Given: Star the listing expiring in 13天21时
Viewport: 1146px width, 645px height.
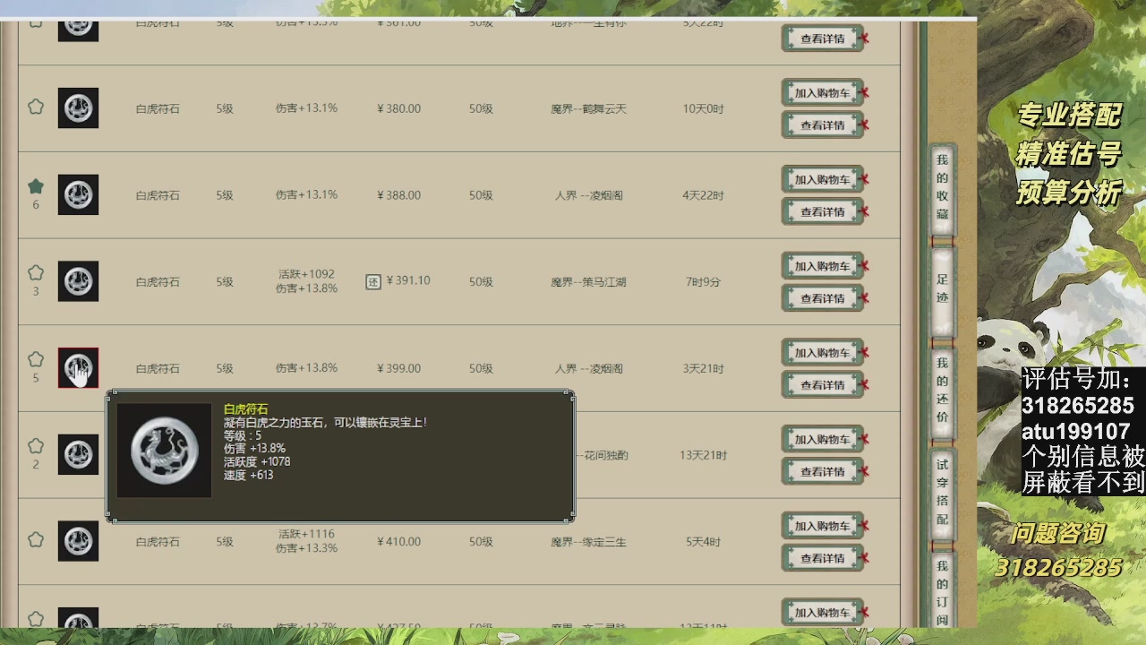Looking at the screenshot, I should point(36,446).
